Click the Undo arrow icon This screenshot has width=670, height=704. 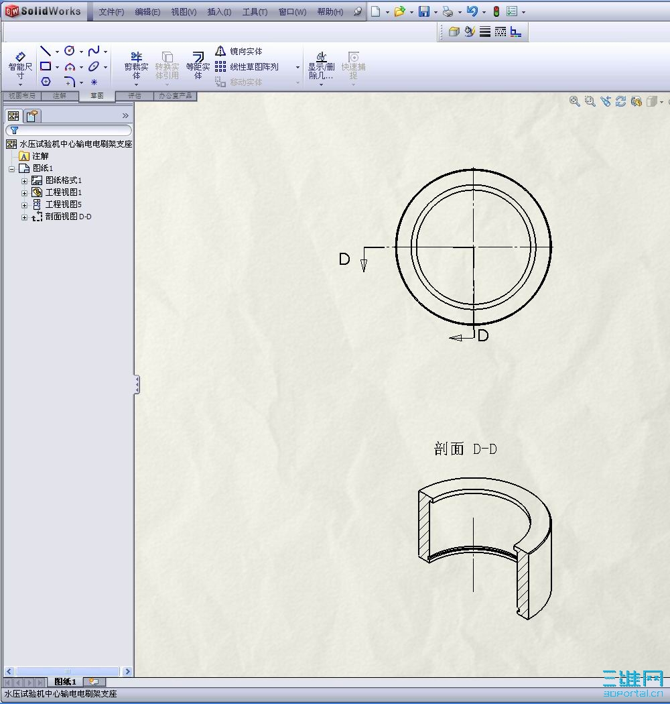pos(472,11)
